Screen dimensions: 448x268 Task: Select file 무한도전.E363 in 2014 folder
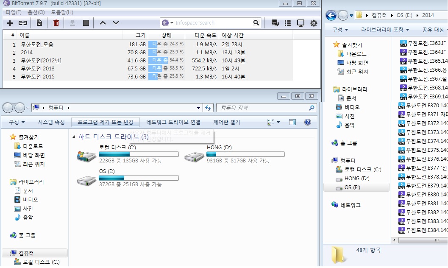[x=423, y=43]
